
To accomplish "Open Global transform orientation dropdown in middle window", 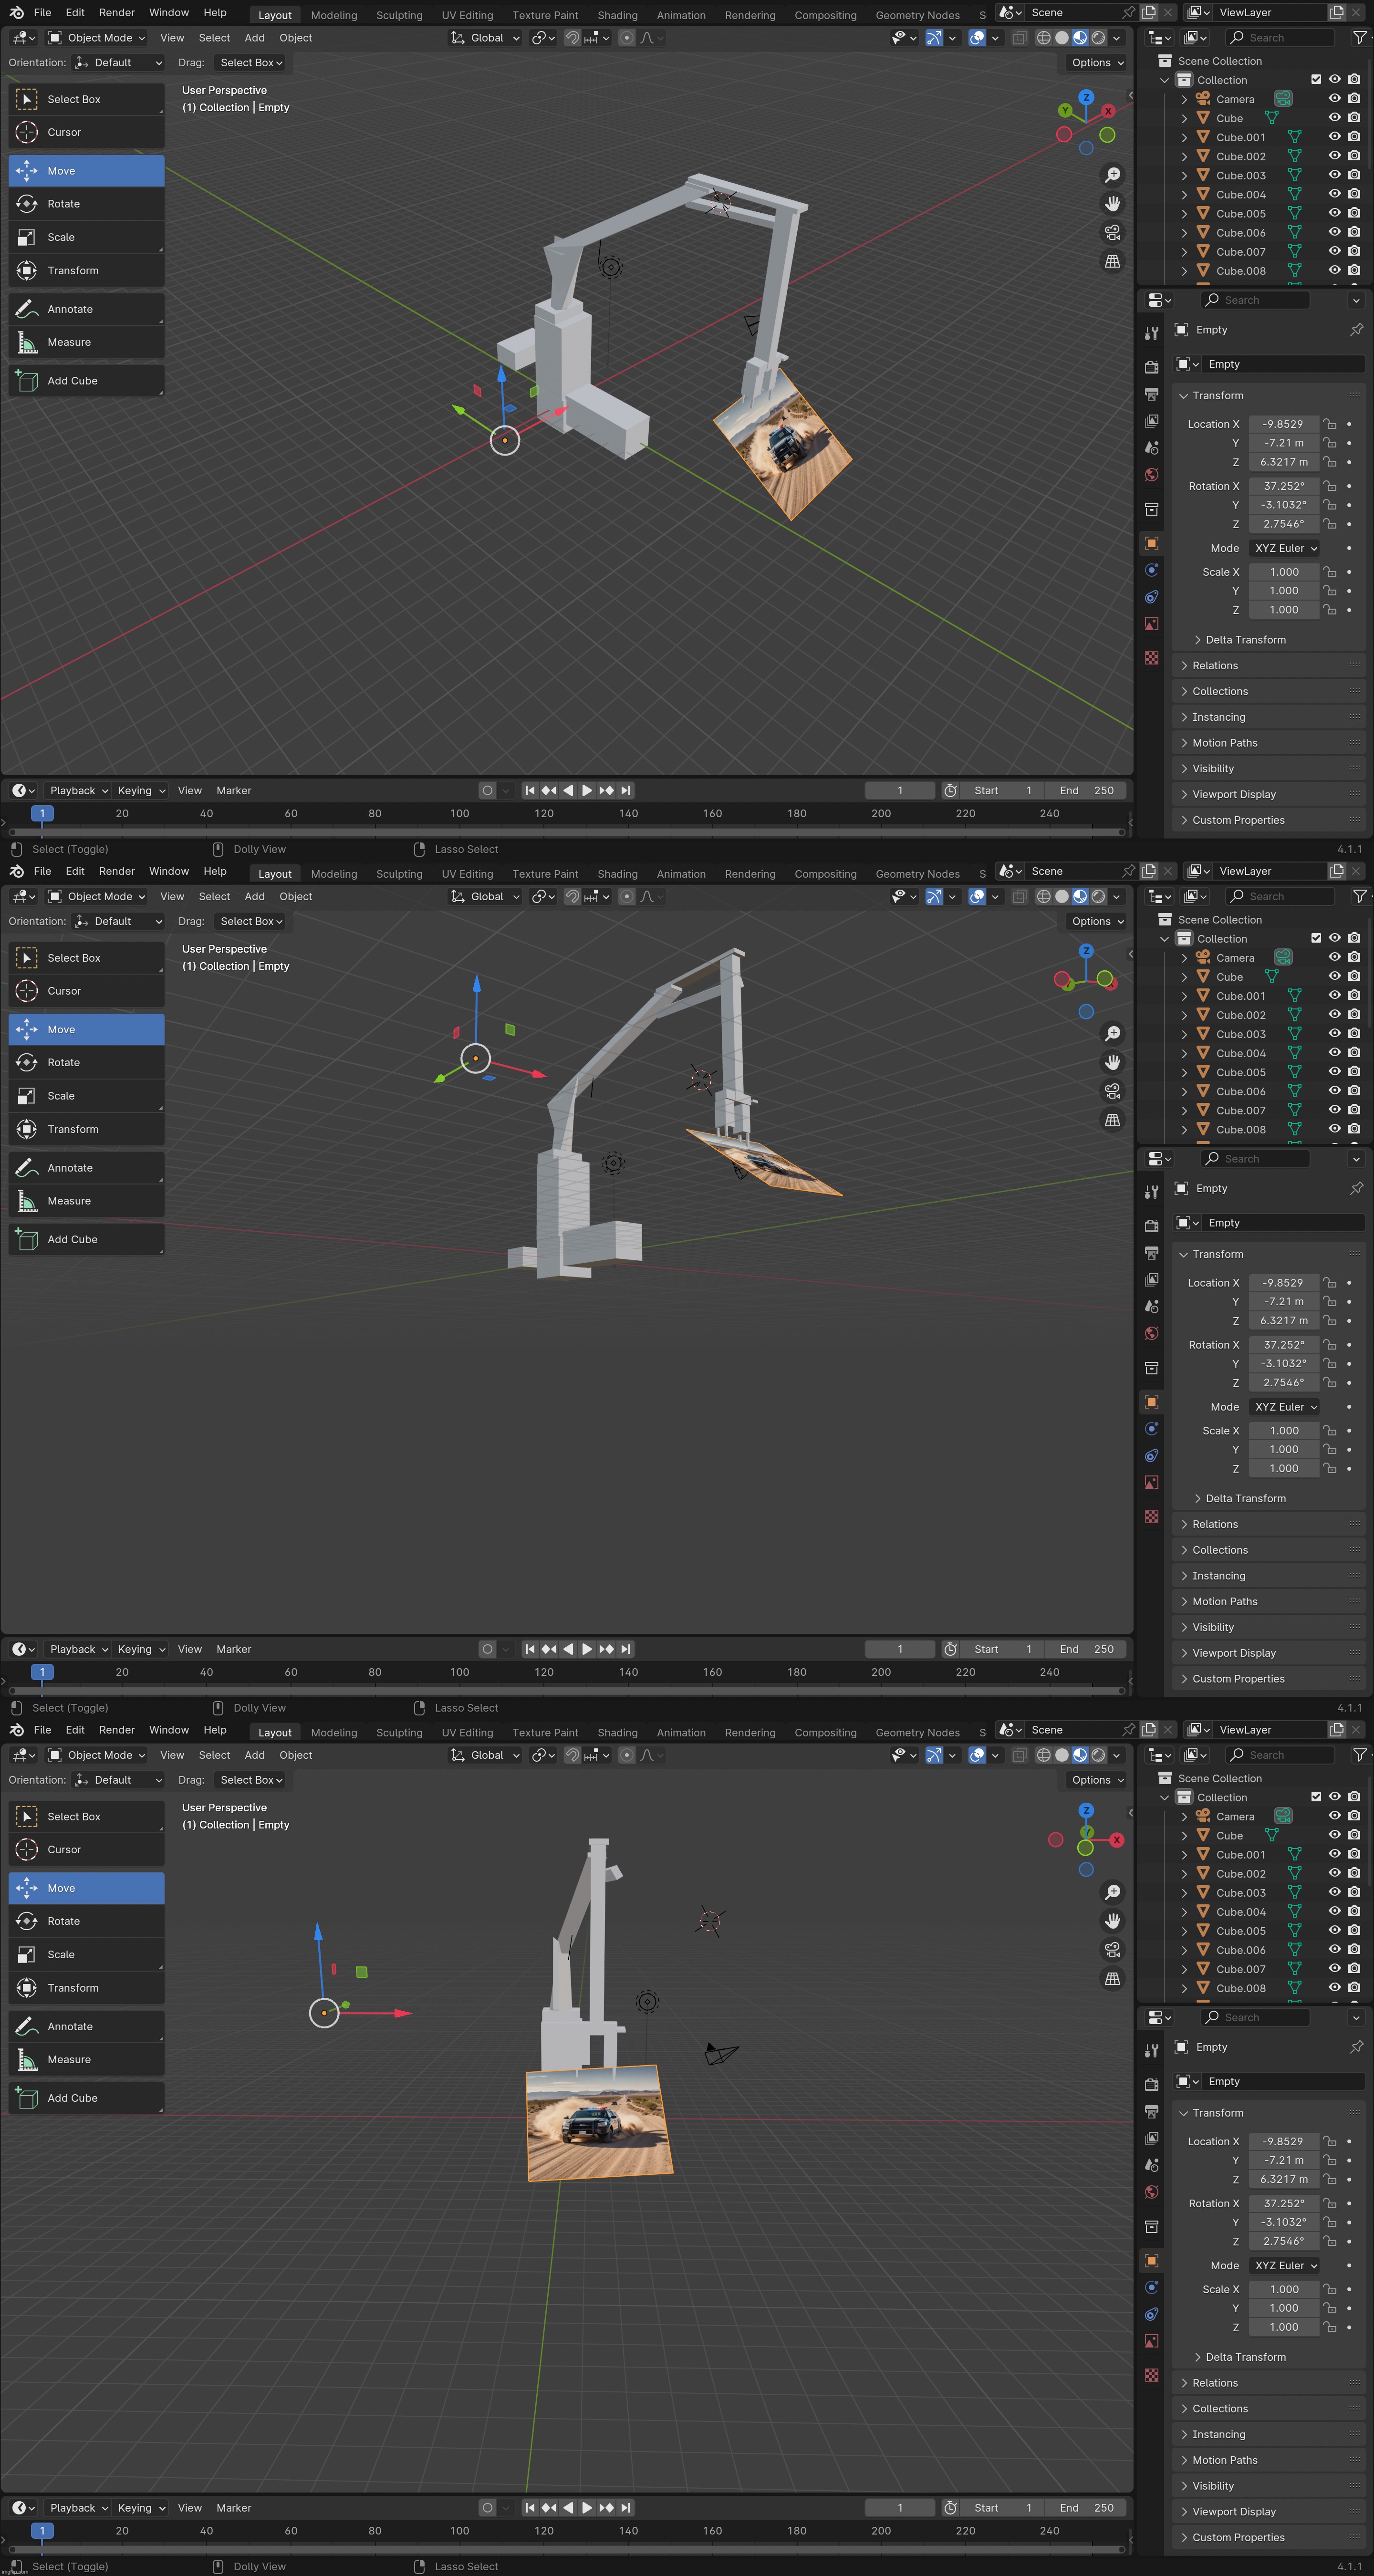I will [486, 897].
